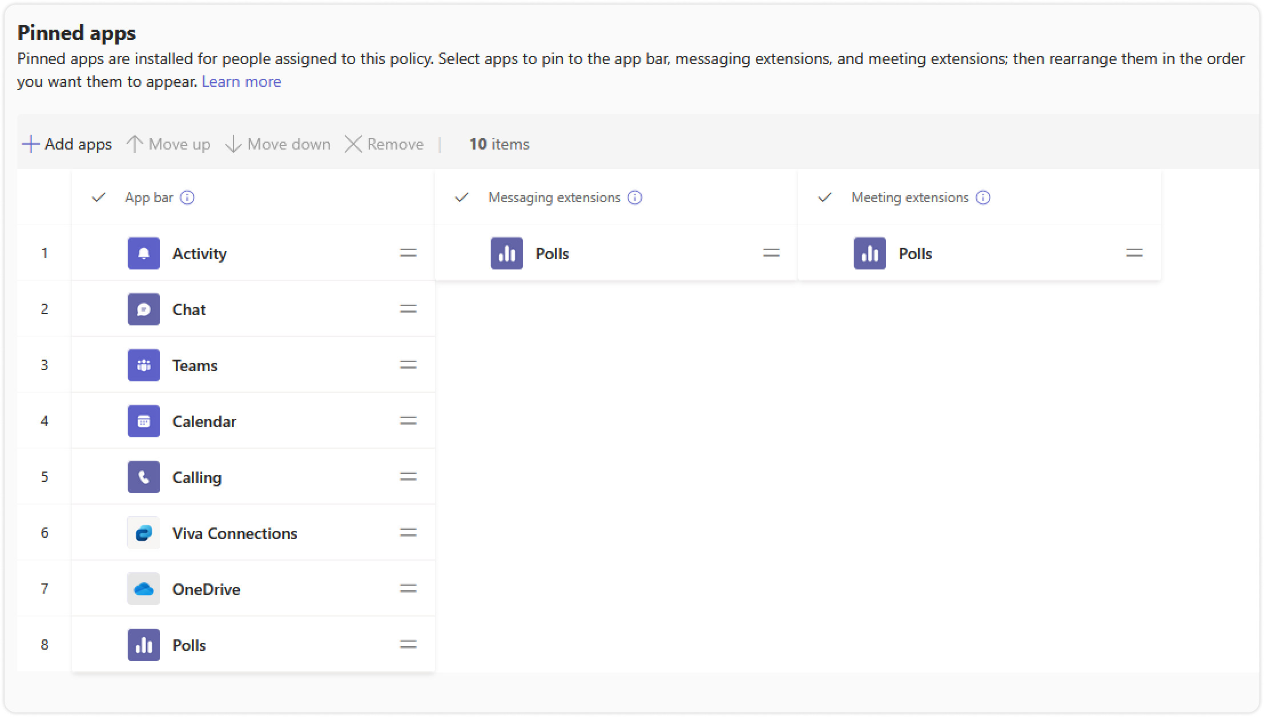Screen dimensions: 1264x717
Task: Toggle the Meeting extensions select-all checkmark
Action: [x=825, y=198]
